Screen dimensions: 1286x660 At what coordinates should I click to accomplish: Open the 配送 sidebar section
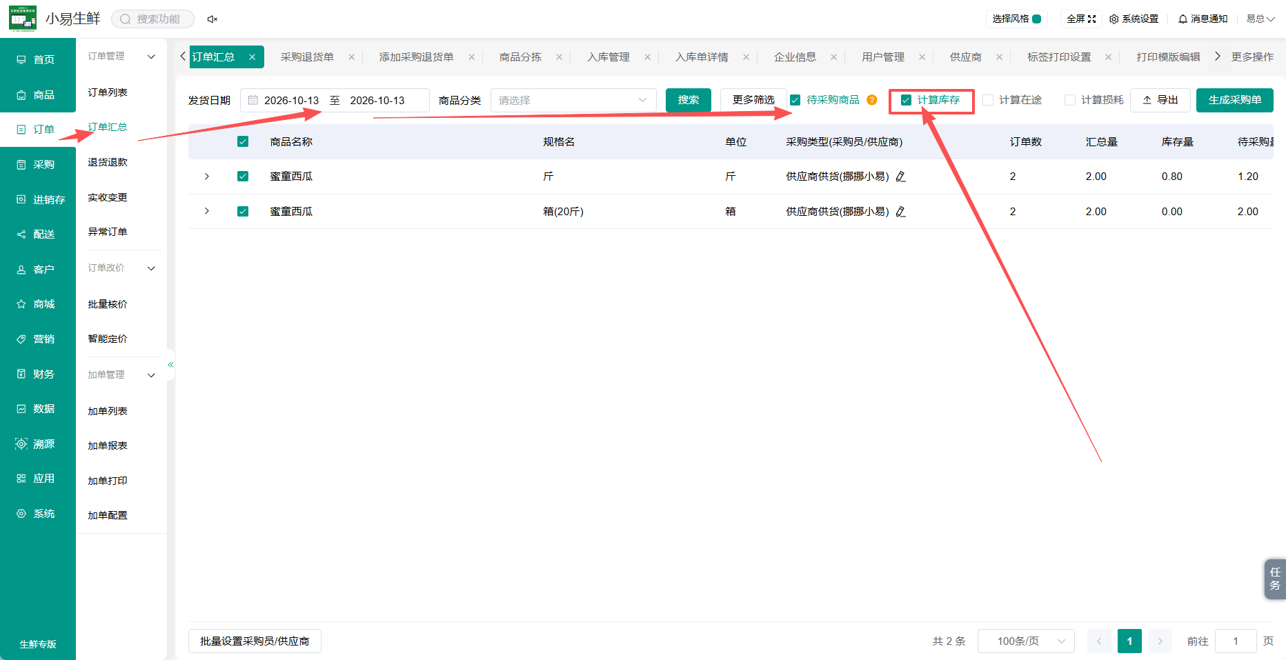click(37, 234)
